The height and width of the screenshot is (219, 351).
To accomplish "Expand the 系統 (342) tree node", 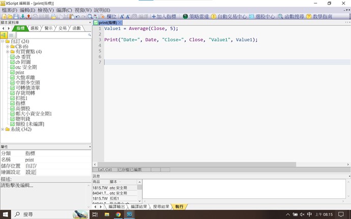I will [3, 130].
